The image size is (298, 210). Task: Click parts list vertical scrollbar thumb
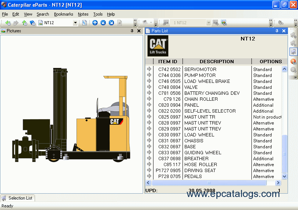pyautogui.click(x=284, y=154)
